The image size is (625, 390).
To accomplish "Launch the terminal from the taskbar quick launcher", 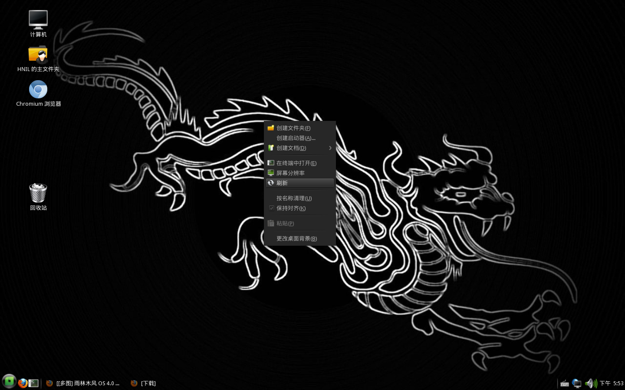I will (x=33, y=383).
